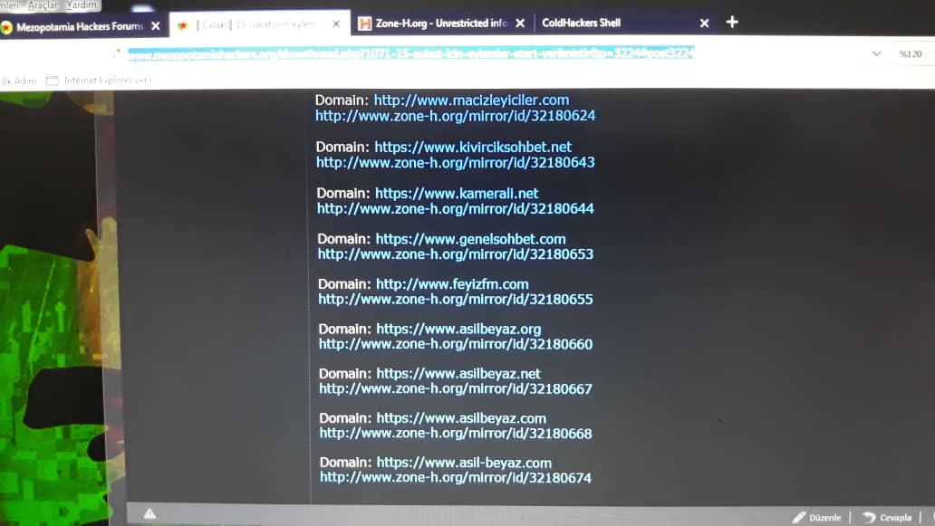
Task: Switch to the ColdHackers Shell tab
Action: (582, 23)
